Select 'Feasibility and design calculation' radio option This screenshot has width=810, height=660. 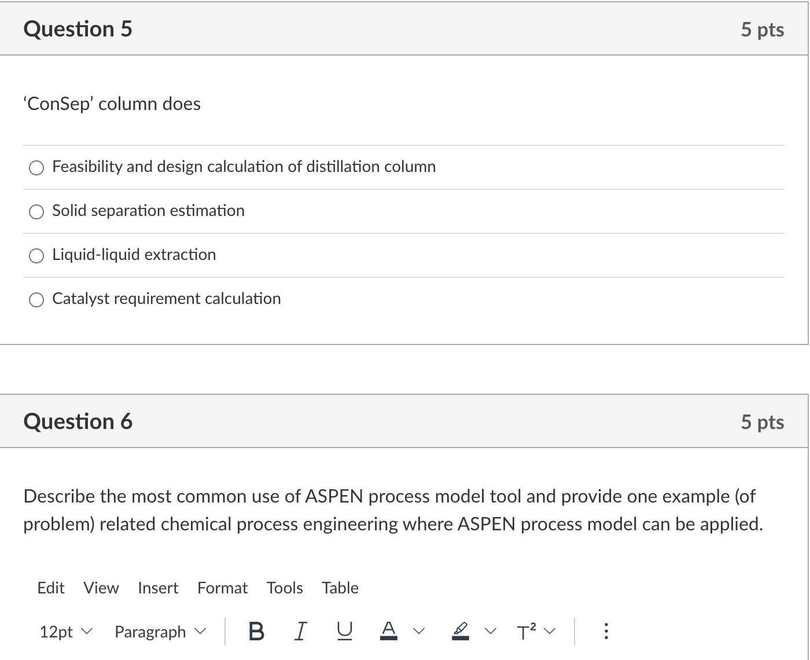click(x=36, y=168)
